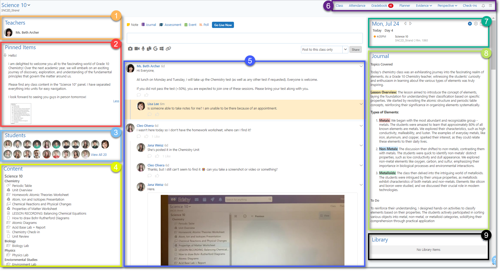
Task: Click the pin icon beside Hello!
Action: (x=5, y=55)
